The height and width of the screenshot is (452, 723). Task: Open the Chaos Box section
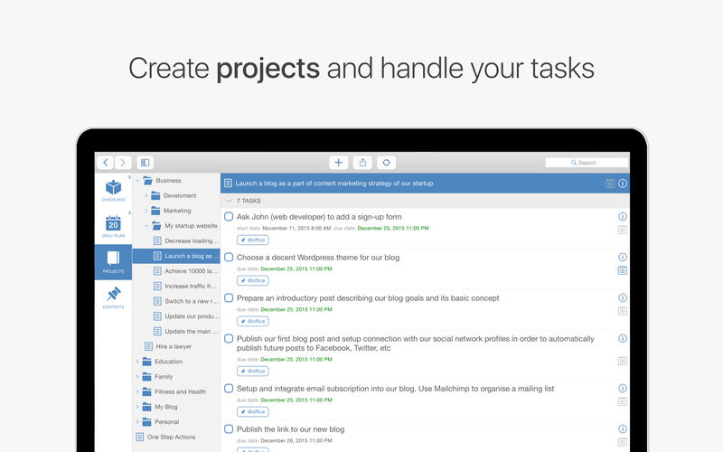point(113,191)
